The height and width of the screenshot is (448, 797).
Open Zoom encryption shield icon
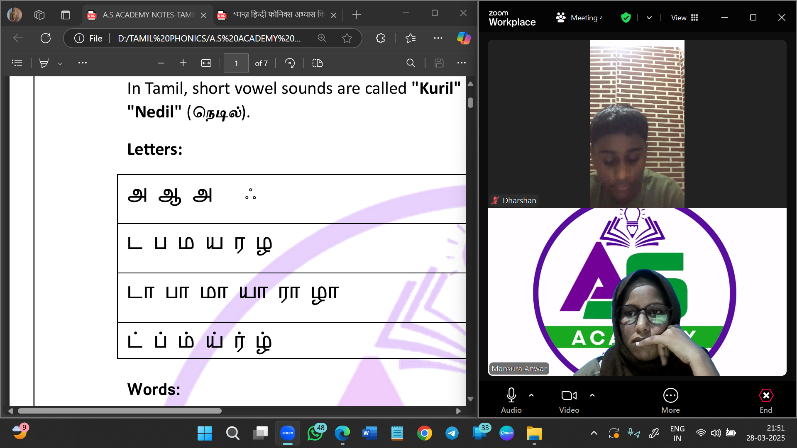(x=626, y=17)
